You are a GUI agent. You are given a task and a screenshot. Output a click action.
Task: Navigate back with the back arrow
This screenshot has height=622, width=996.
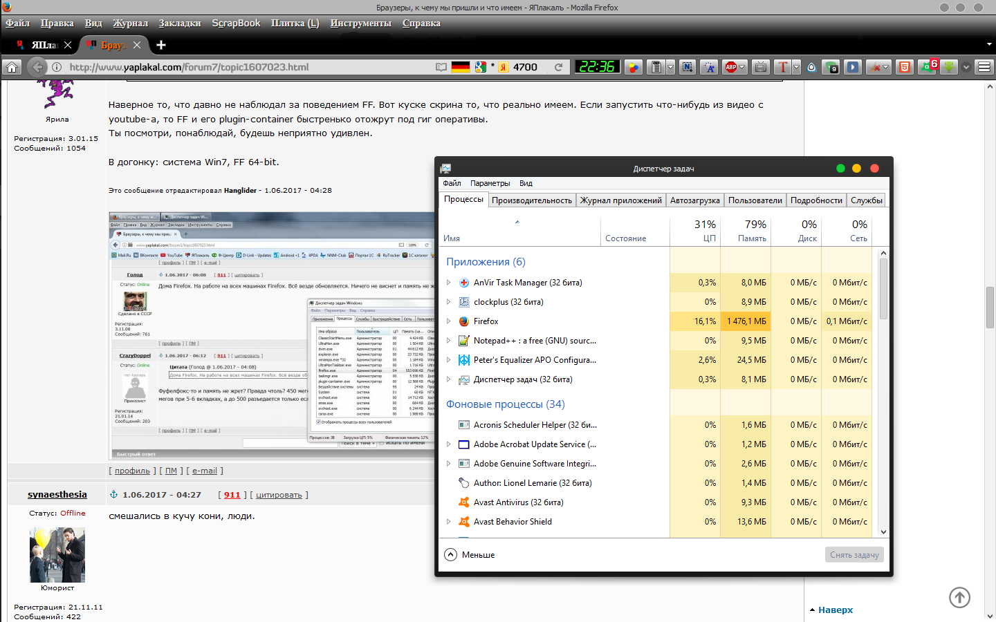pyautogui.click(x=37, y=67)
